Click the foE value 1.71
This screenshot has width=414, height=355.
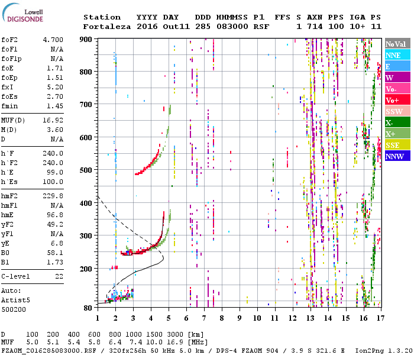click(x=55, y=68)
